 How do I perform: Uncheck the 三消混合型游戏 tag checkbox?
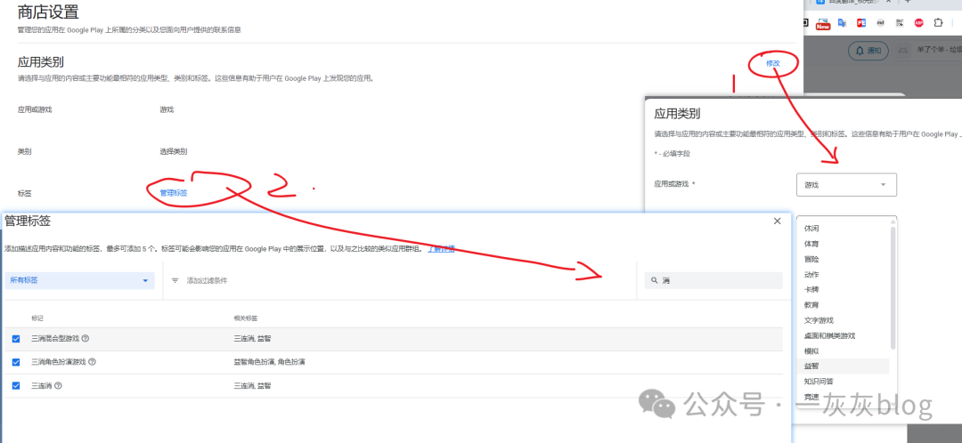16,338
